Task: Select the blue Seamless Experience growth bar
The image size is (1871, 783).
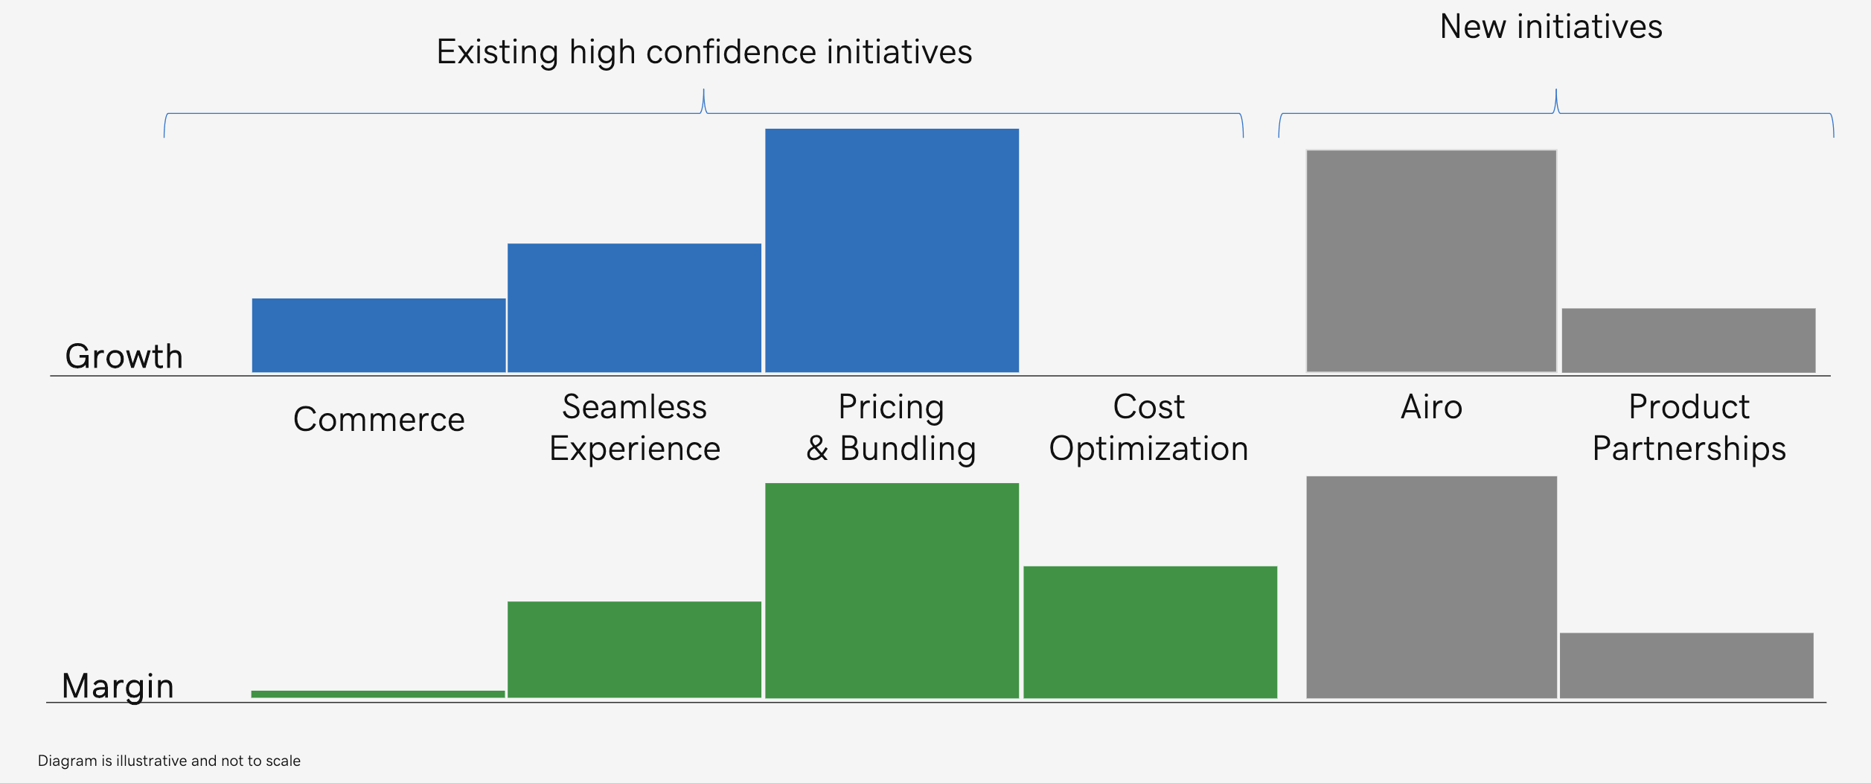Action: 634,307
